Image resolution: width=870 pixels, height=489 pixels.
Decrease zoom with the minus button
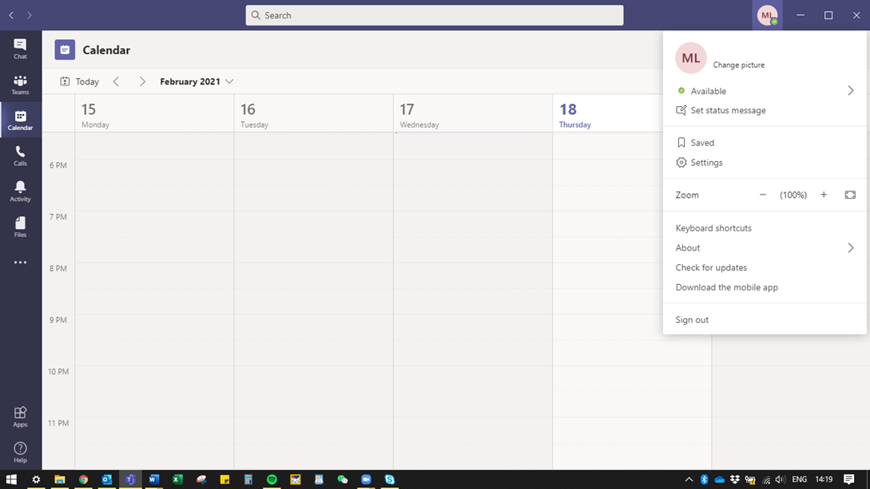[763, 195]
